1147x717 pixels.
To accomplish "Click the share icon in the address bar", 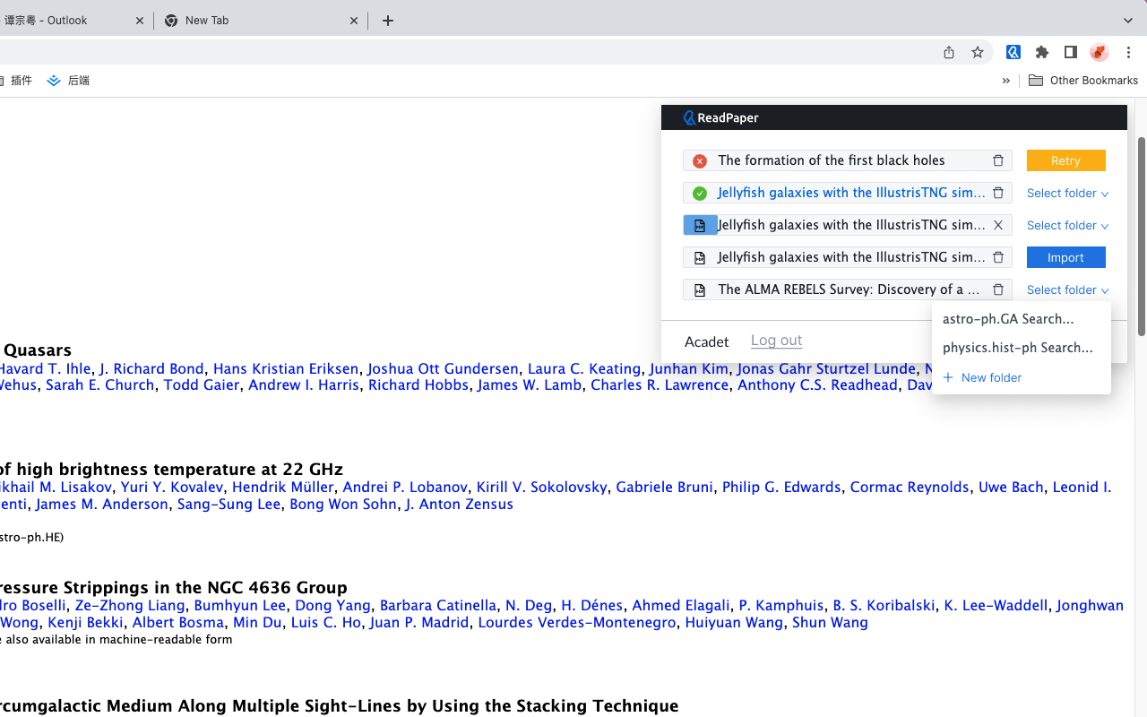I will click(948, 52).
